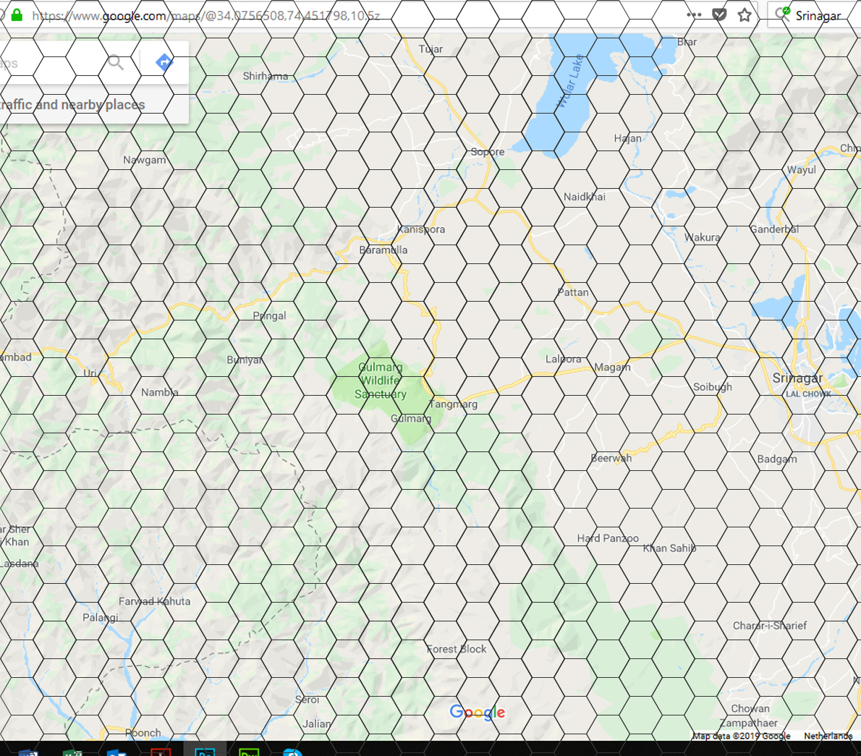Click the Google logo on the map
Image resolution: width=861 pixels, height=756 pixels.
click(x=478, y=712)
